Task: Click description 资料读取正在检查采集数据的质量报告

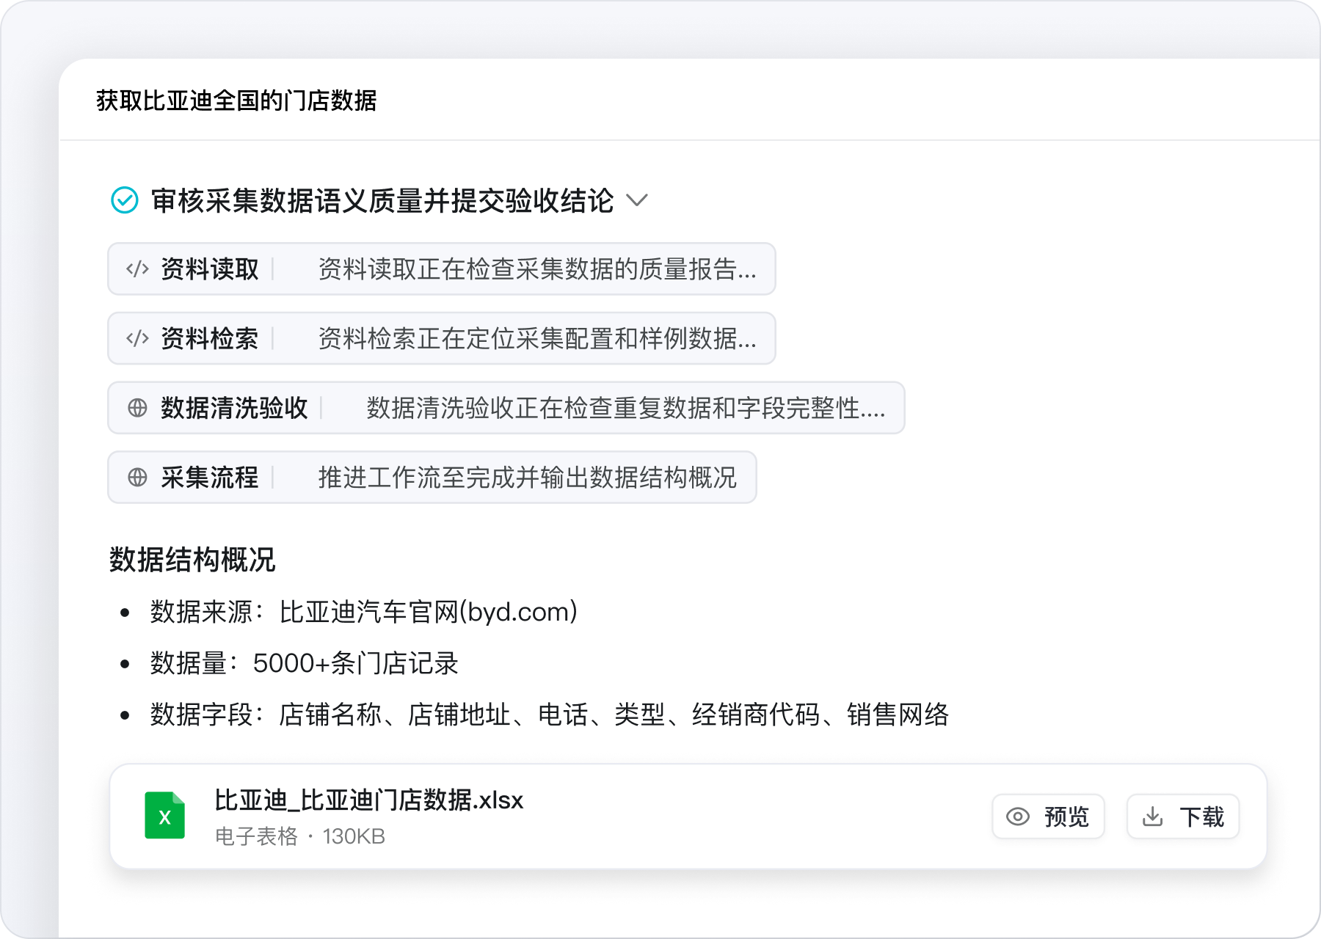Action: tap(537, 269)
